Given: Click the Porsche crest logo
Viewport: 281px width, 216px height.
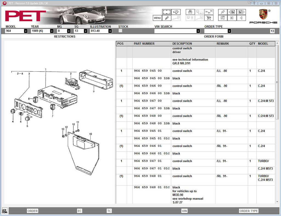Looking at the screenshot, I should tap(263, 14).
